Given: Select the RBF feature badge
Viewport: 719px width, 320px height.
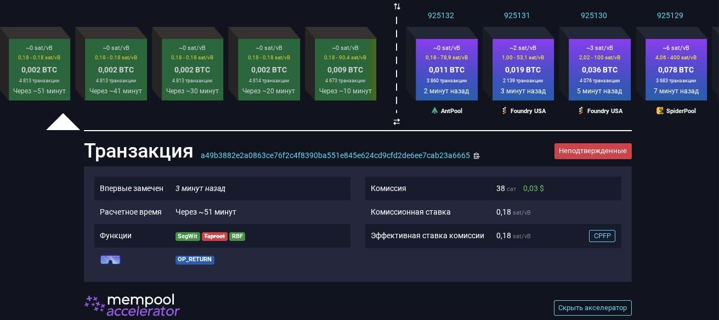Looking at the screenshot, I should coord(237,236).
